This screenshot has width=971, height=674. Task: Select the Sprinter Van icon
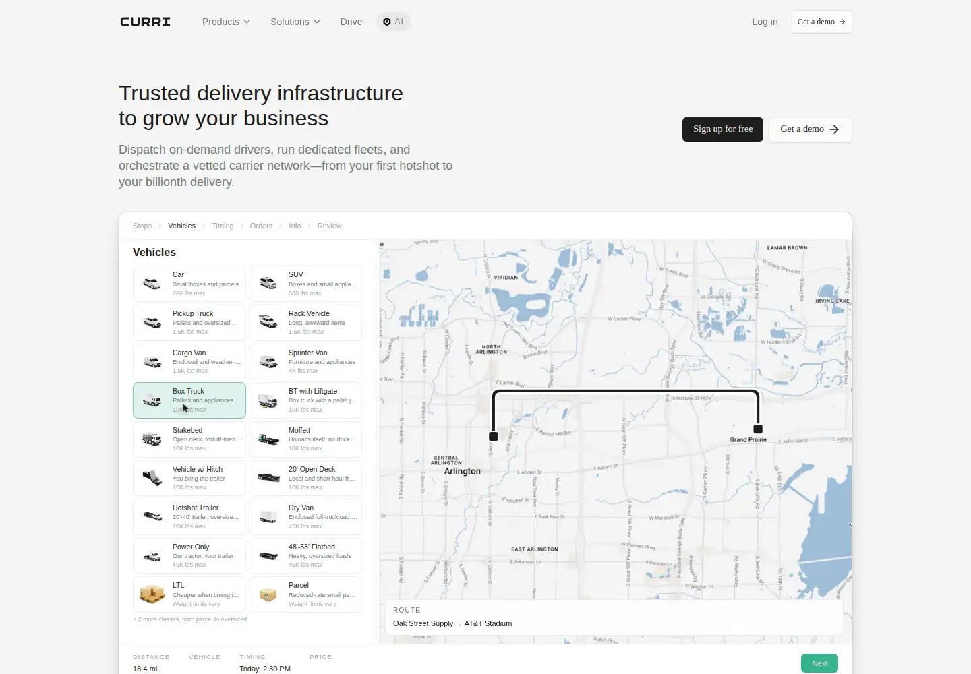(268, 361)
